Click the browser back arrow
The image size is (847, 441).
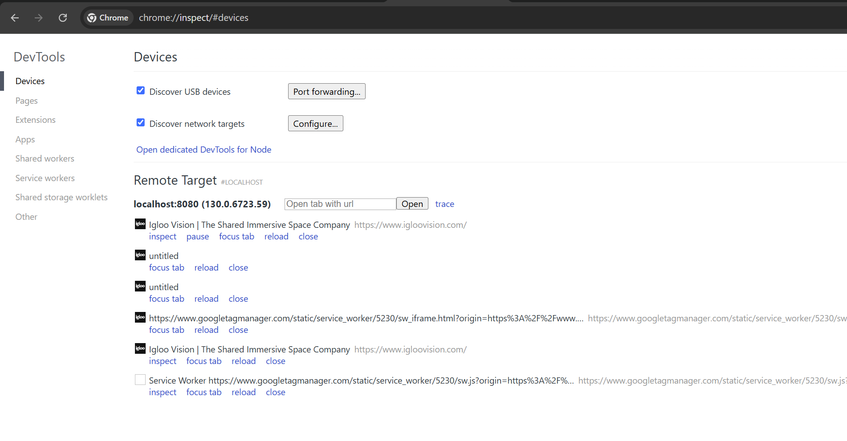point(15,18)
